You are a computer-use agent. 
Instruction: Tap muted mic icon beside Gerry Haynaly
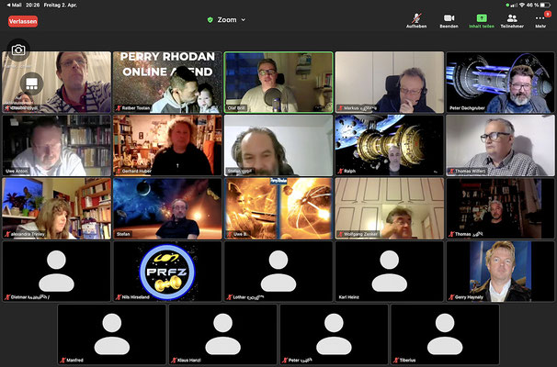[x=451, y=297]
